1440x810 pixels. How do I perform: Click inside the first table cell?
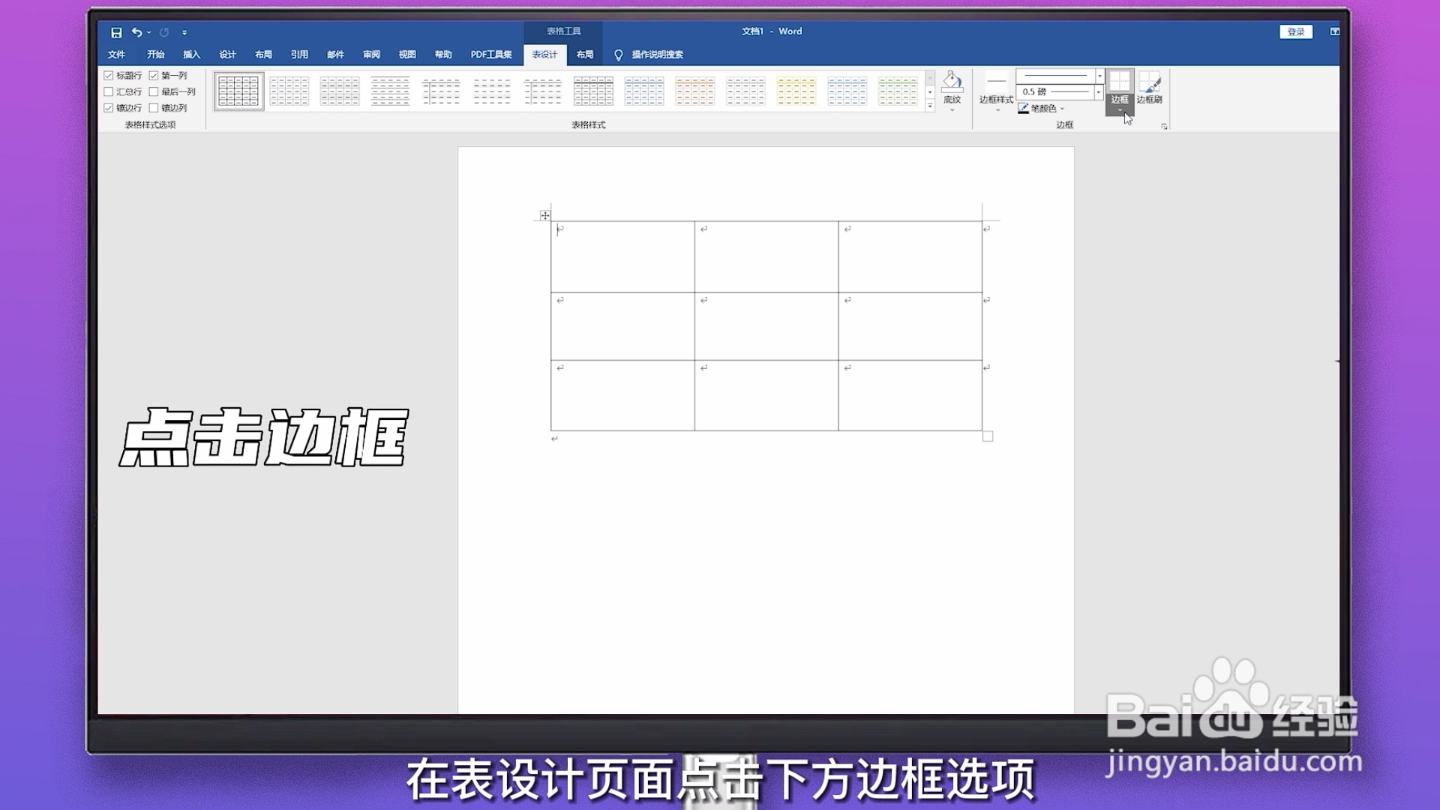[622, 256]
